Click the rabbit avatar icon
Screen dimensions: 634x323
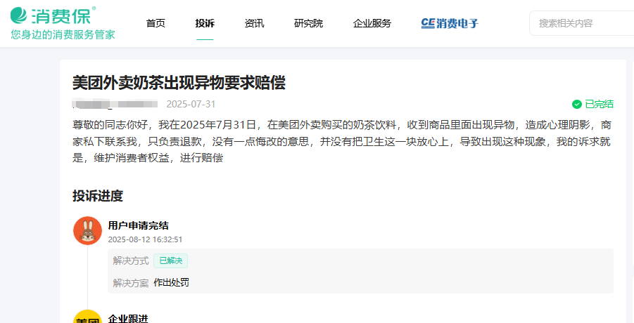pos(87,230)
